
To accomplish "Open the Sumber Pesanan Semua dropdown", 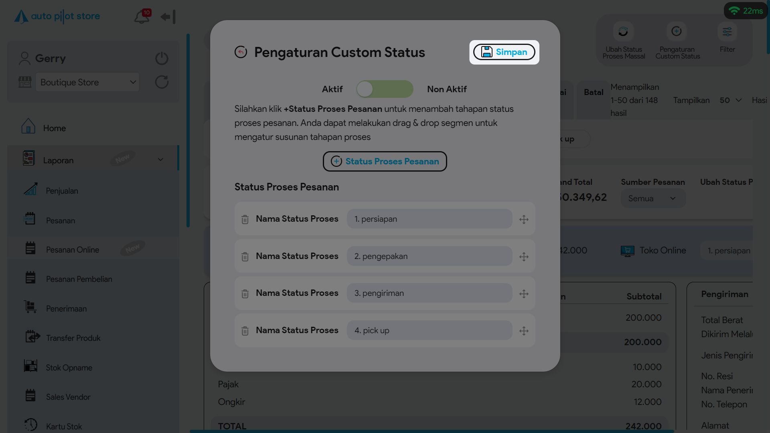I will (652, 198).
